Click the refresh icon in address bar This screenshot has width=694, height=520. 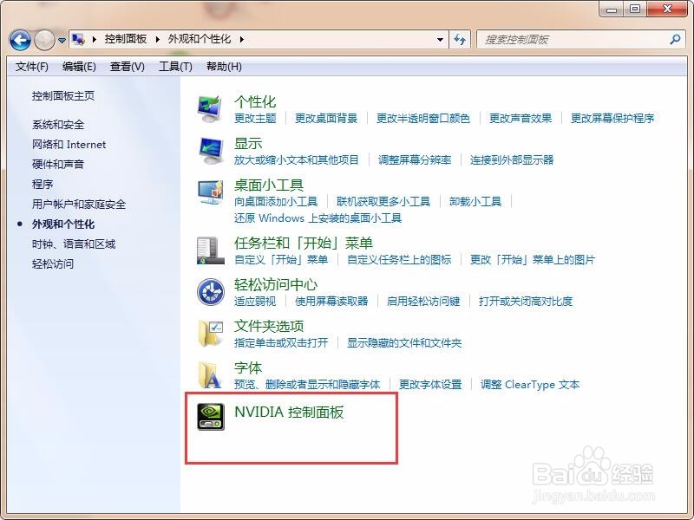click(x=461, y=39)
